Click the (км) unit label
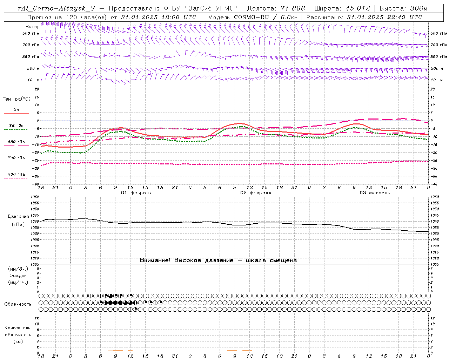Viewport: 449px width, 359px height. tap(18, 341)
